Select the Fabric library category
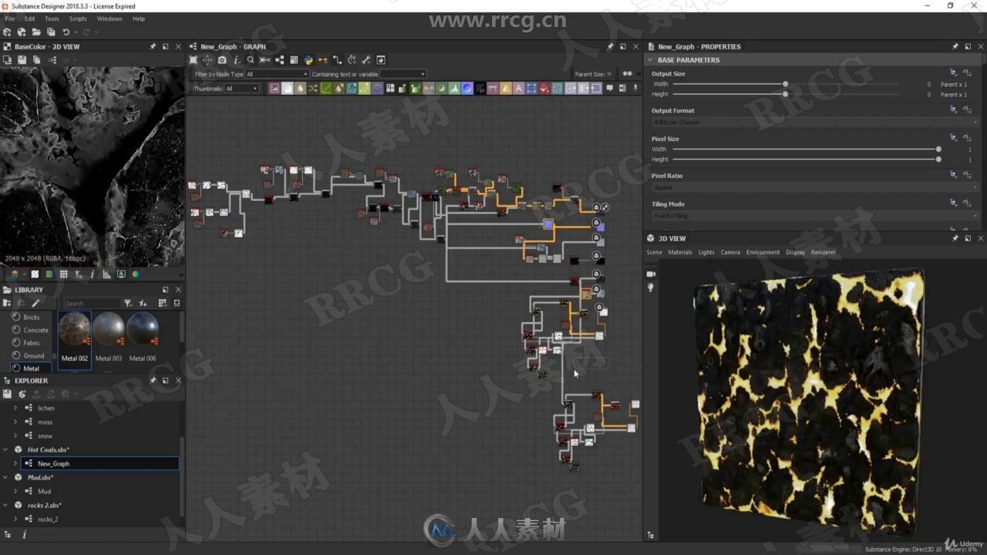 tap(31, 343)
